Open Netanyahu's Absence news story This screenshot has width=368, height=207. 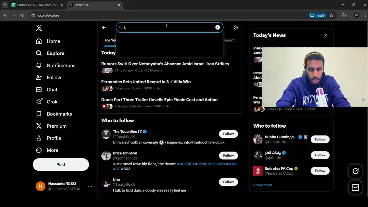165,64
